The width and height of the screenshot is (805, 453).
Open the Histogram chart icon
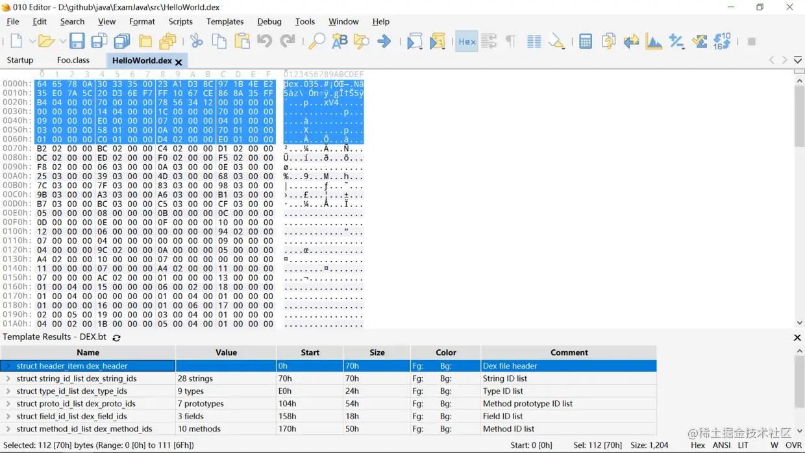pyautogui.click(x=654, y=42)
